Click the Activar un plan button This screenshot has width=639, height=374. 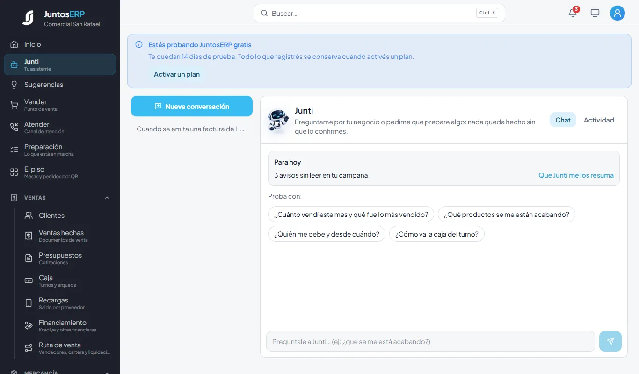(177, 74)
